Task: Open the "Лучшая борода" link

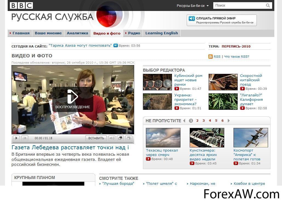Action: click(x=118, y=183)
